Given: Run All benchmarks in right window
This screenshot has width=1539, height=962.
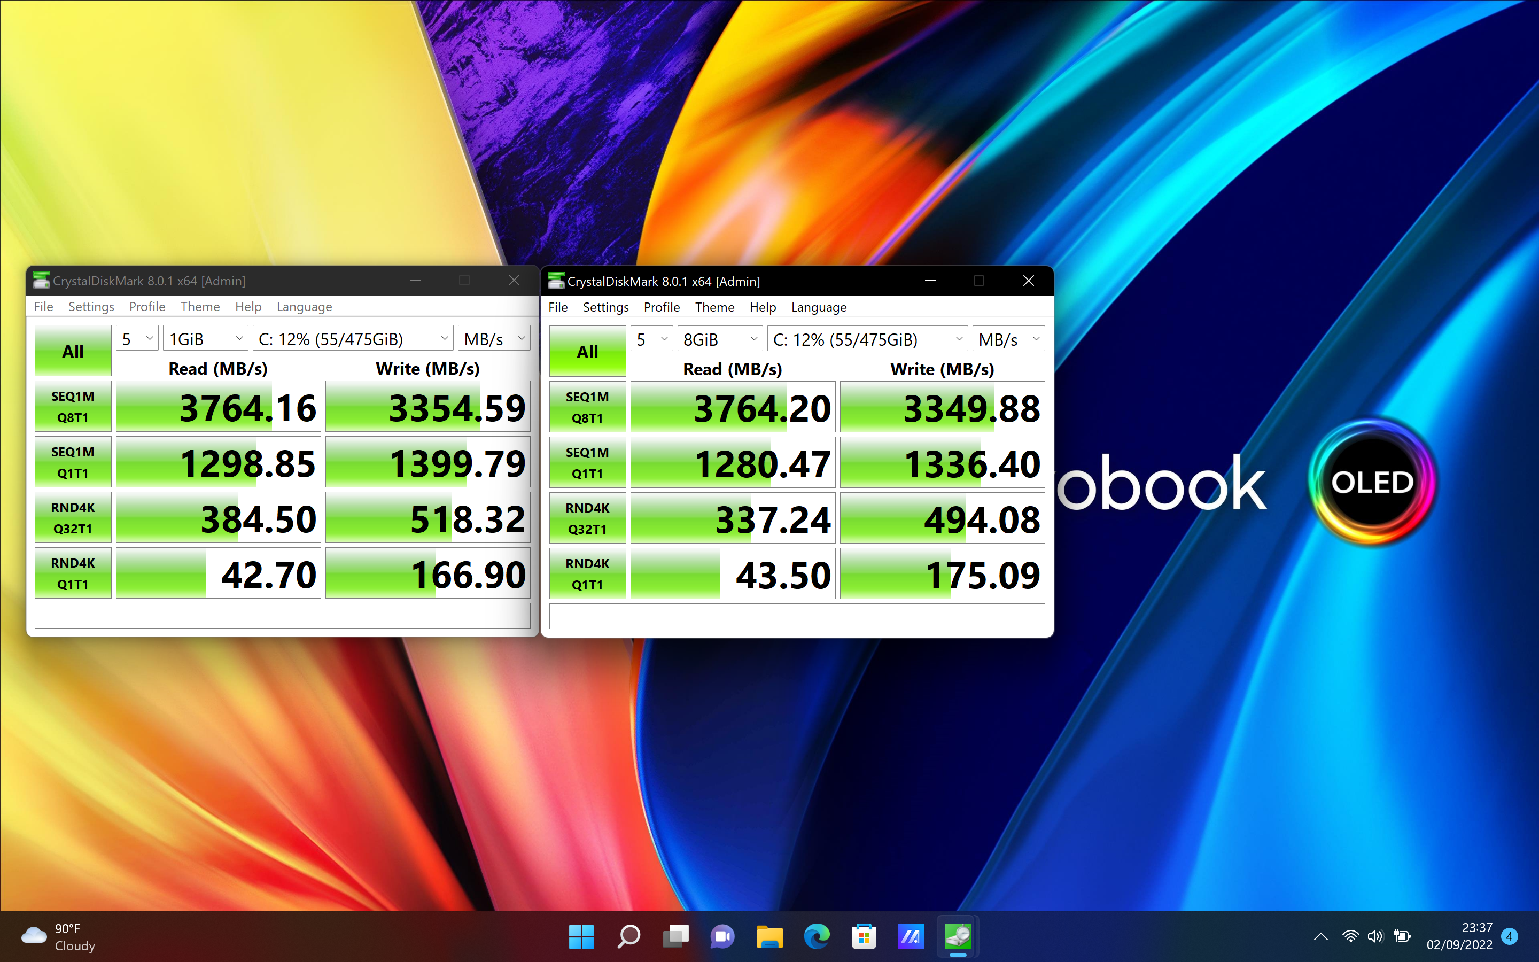Looking at the screenshot, I should [587, 352].
